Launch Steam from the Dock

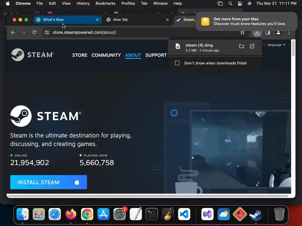pos(256,214)
